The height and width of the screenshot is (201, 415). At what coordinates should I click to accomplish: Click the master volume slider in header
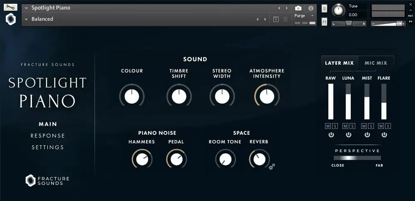pos(388,24)
